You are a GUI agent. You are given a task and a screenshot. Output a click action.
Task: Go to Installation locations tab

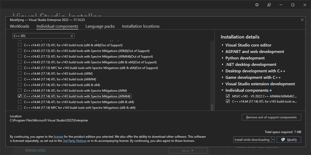click(x=141, y=26)
